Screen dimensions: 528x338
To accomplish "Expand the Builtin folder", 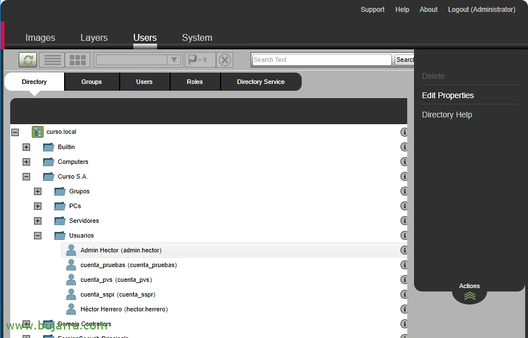I will pos(26,147).
